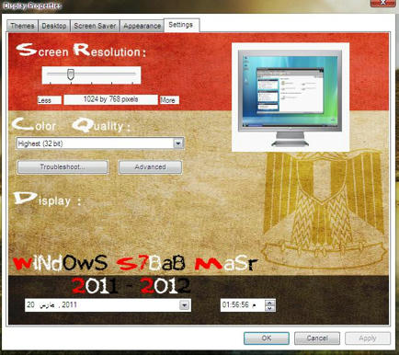Increase time using the up spinner arrow

(x=269, y=303)
